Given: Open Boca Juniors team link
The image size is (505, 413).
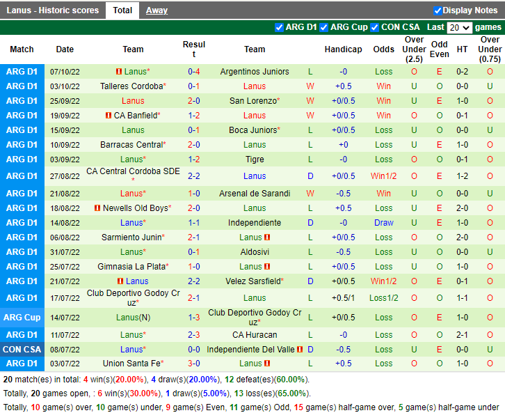Looking at the screenshot, I should click(252, 130).
